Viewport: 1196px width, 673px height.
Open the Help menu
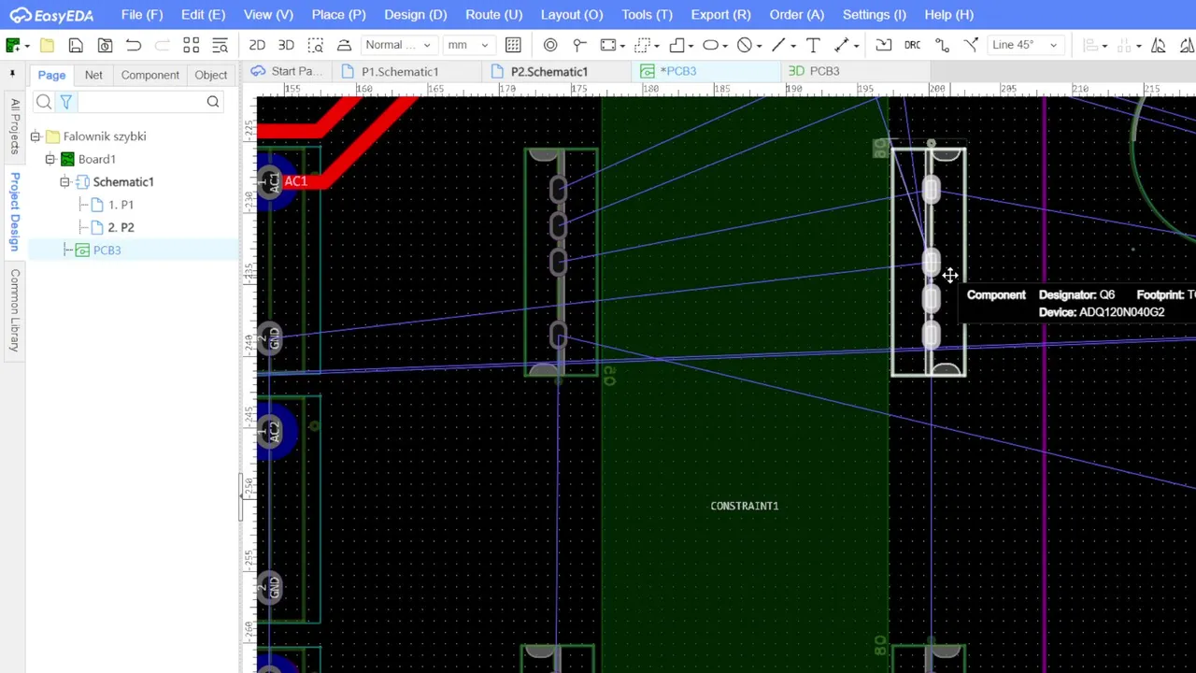point(948,14)
